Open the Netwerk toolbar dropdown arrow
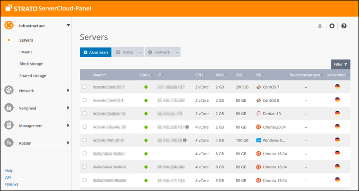The height and width of the screenshot is (191, 359). pyautogui.click(x=177, y=52)
